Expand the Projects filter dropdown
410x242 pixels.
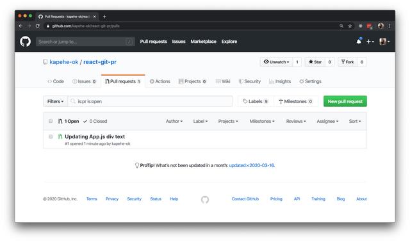(228, 121)
